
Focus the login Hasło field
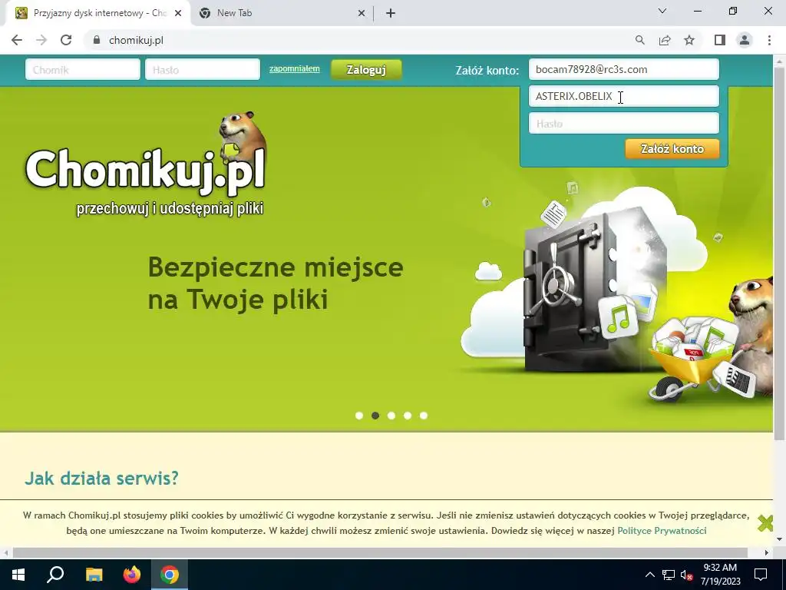pos(203,69)
